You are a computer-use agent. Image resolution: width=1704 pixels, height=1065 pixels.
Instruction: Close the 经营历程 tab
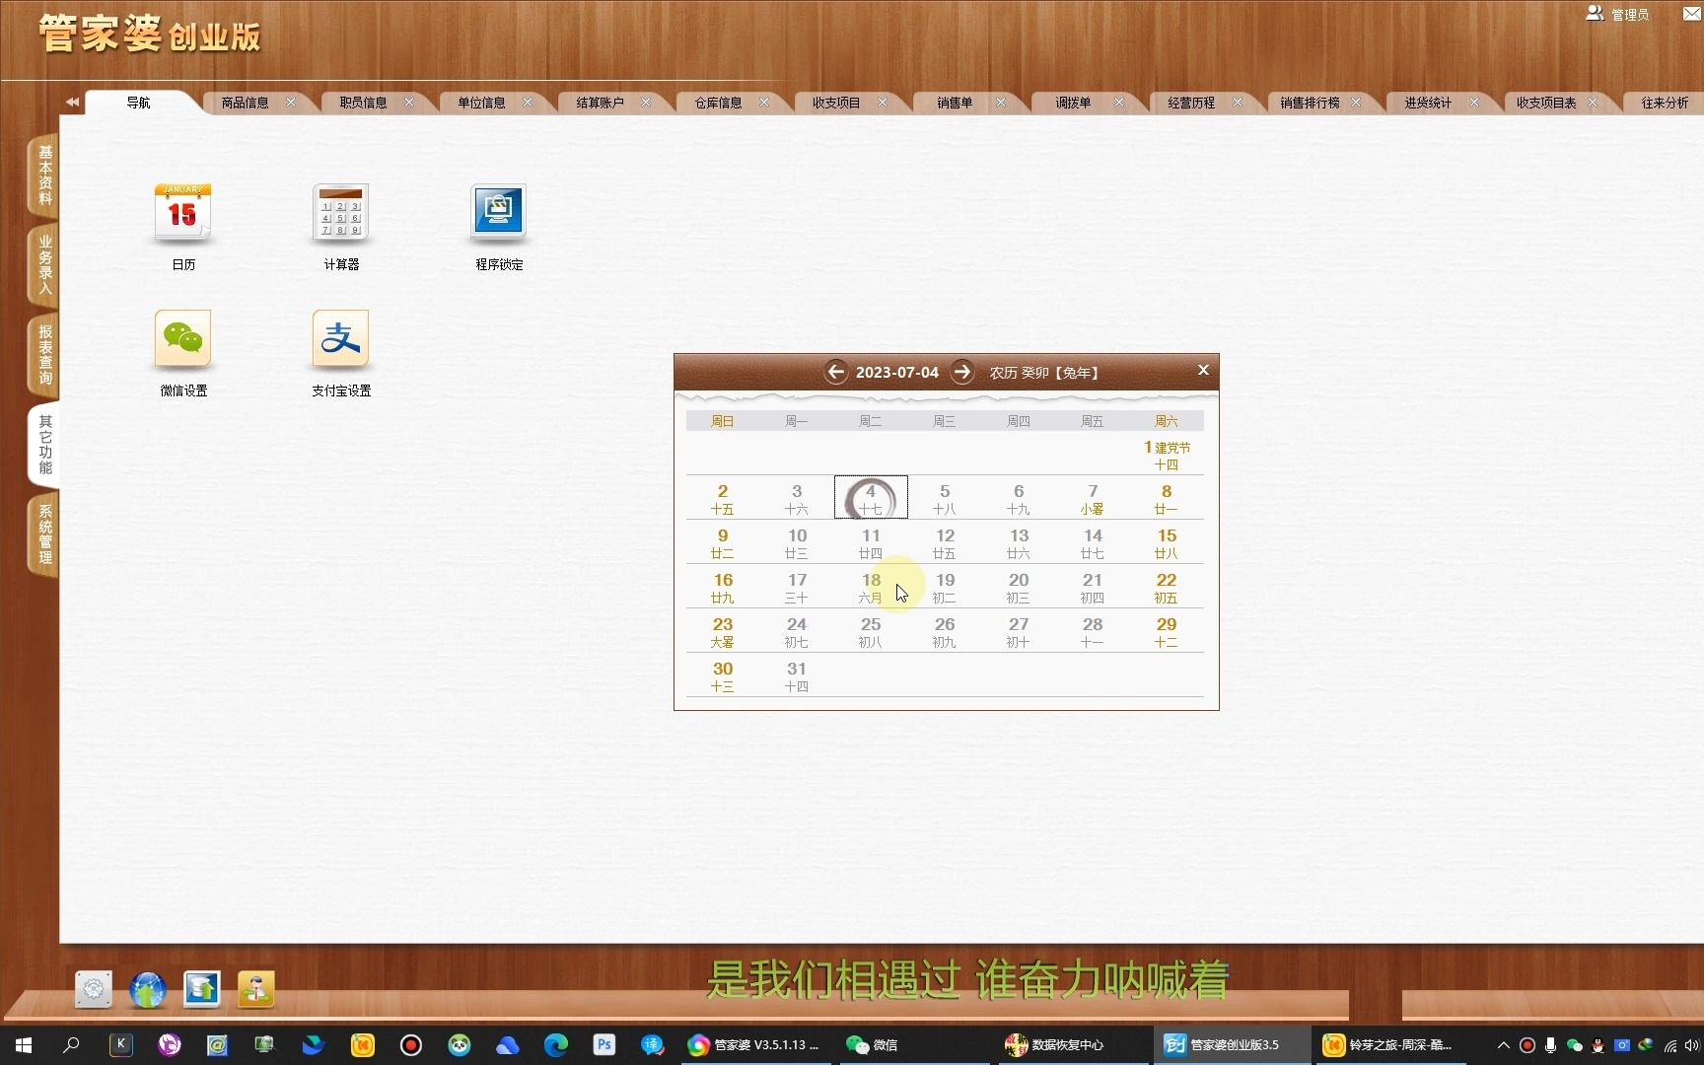tap(1238, 102)
